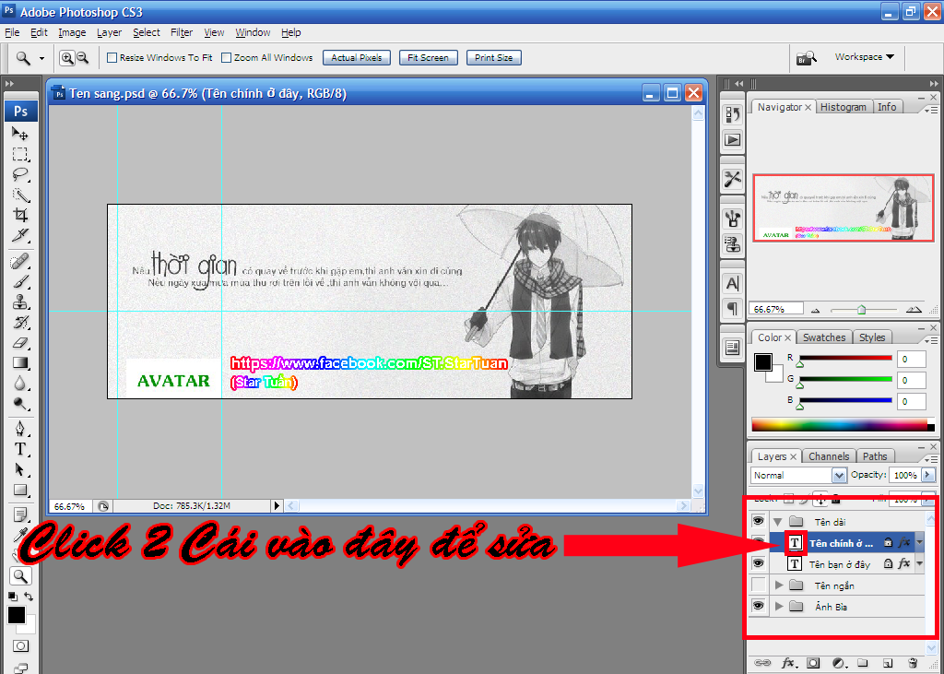
Task: Click the Zoom In magnifier icon
Action: click(x=66, y=58)
